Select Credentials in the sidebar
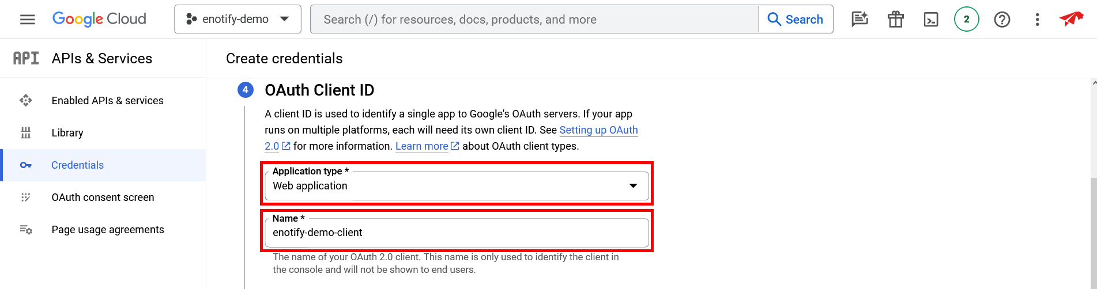1097x289 pixels. (77, 165)
